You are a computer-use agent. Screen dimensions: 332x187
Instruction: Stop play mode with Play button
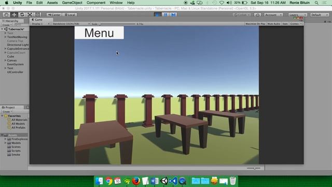coord(157,15)
